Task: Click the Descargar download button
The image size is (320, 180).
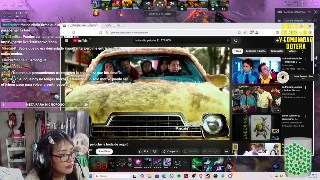Action: click(211, 151)
